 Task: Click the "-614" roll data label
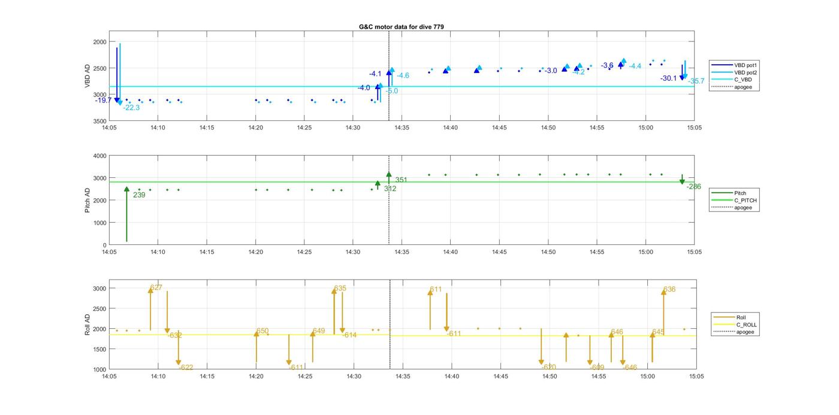click(349, 335)
